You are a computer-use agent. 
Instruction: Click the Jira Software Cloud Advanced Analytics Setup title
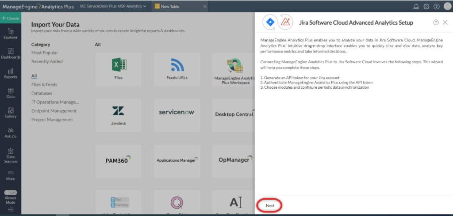[356, 23]
